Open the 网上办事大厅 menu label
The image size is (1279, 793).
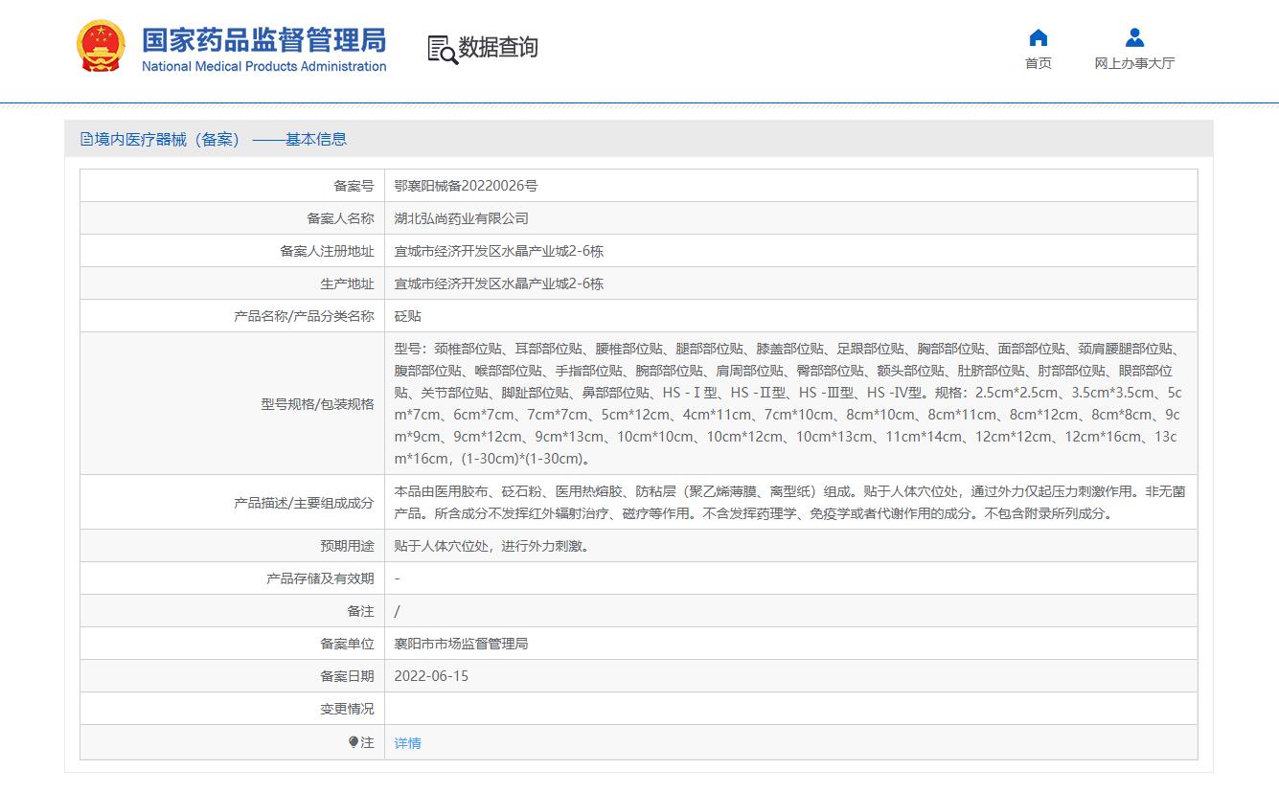(x=1134, y=63)
